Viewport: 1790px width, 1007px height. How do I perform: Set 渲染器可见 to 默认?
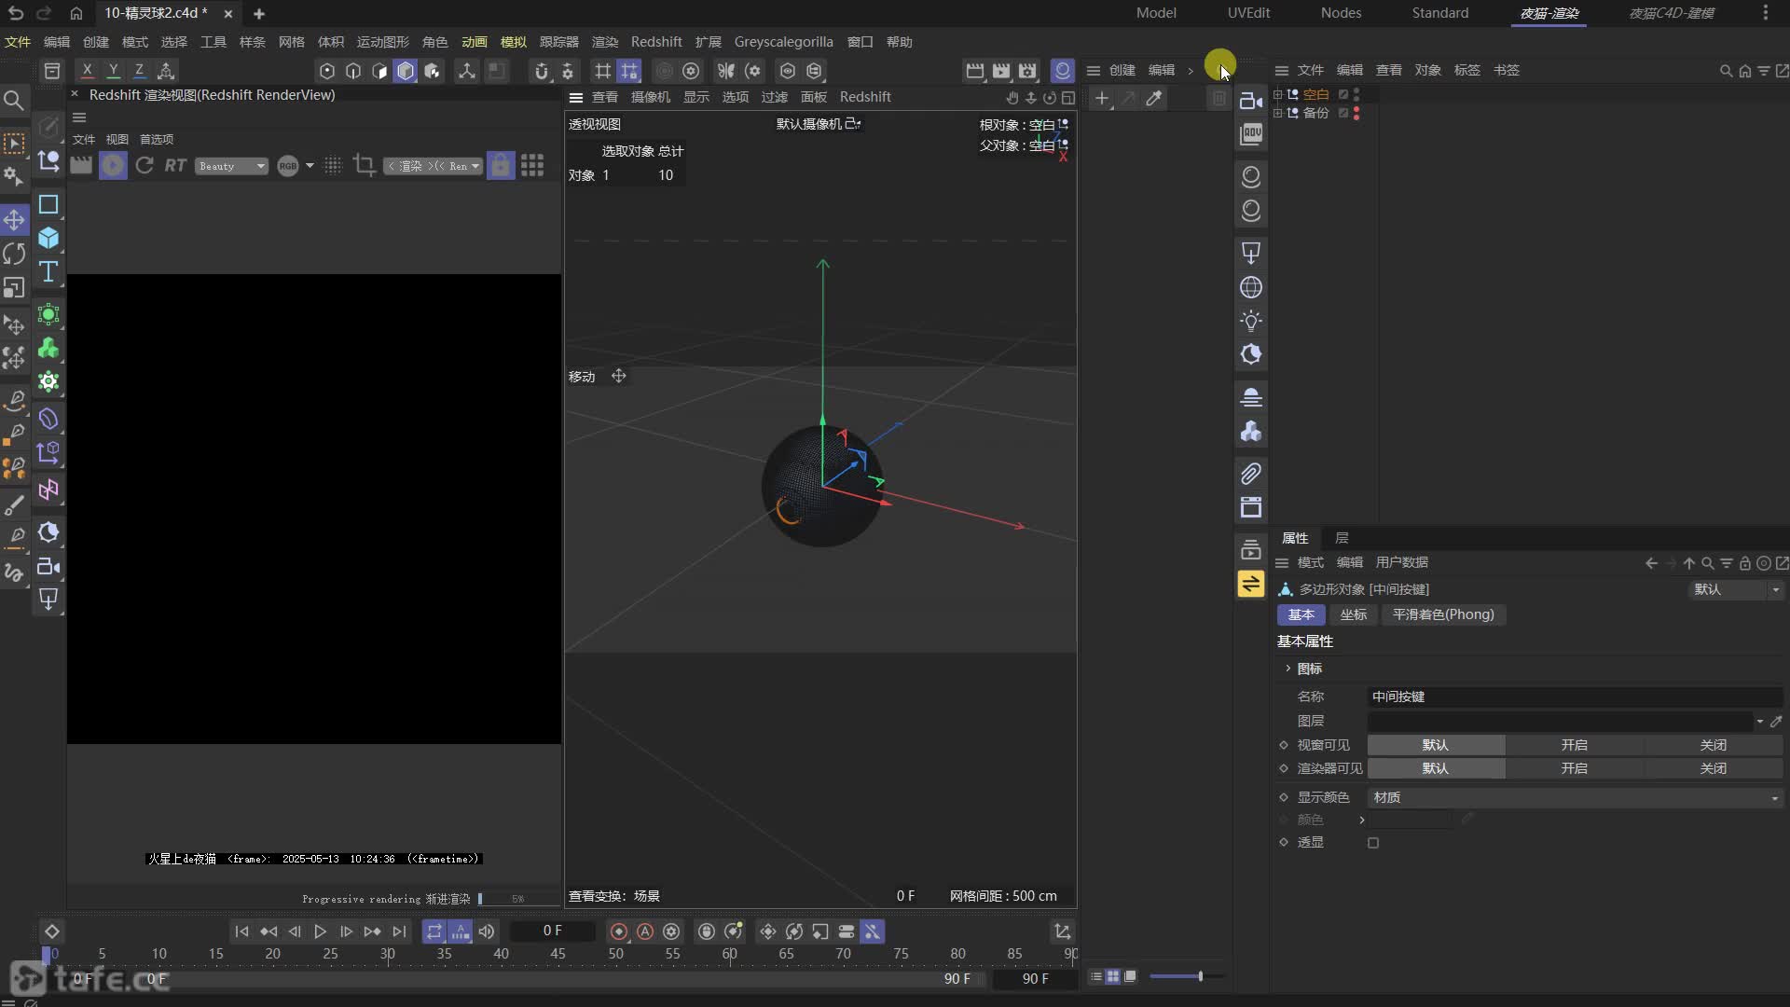[x=1436, y=768]
